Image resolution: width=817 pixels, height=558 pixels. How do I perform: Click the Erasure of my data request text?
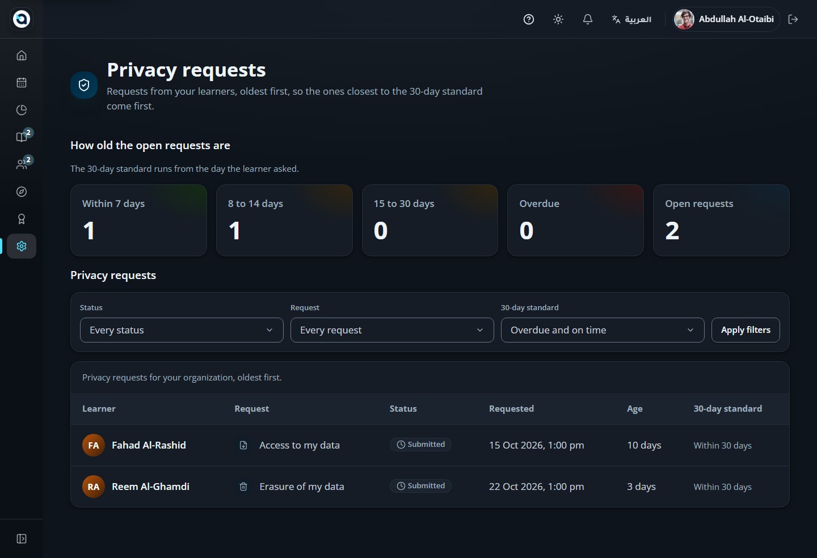[302, 487]
